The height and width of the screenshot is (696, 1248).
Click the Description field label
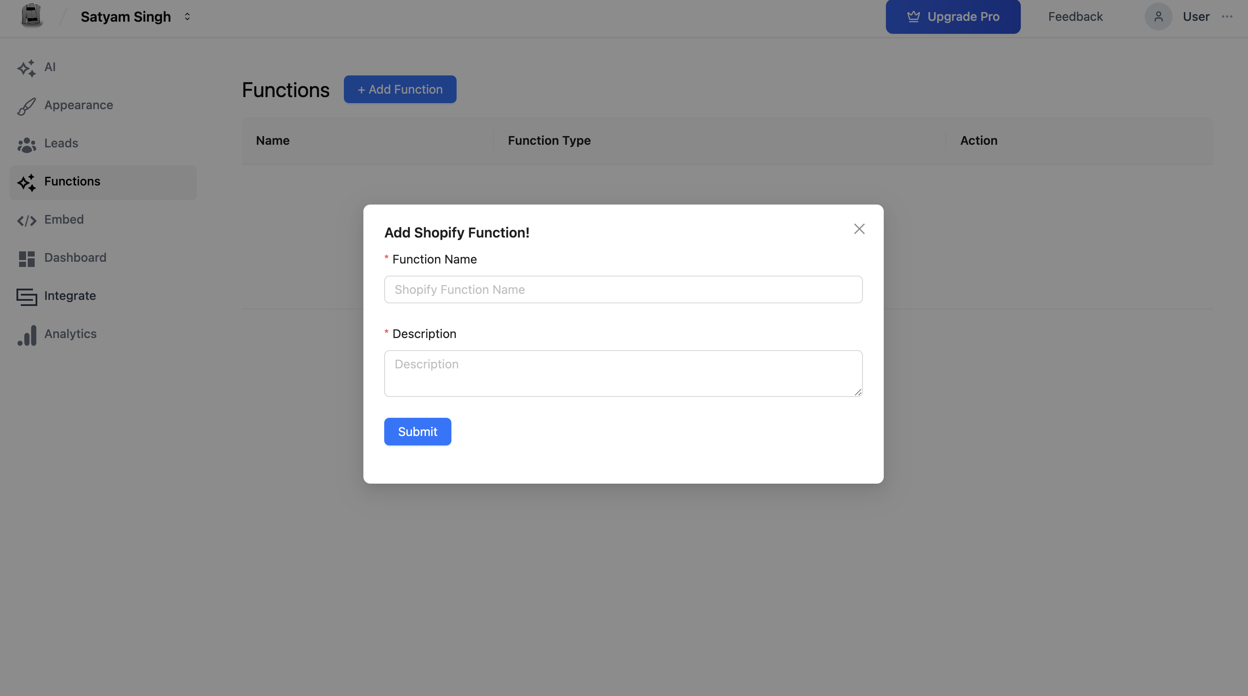coord(424,334)
